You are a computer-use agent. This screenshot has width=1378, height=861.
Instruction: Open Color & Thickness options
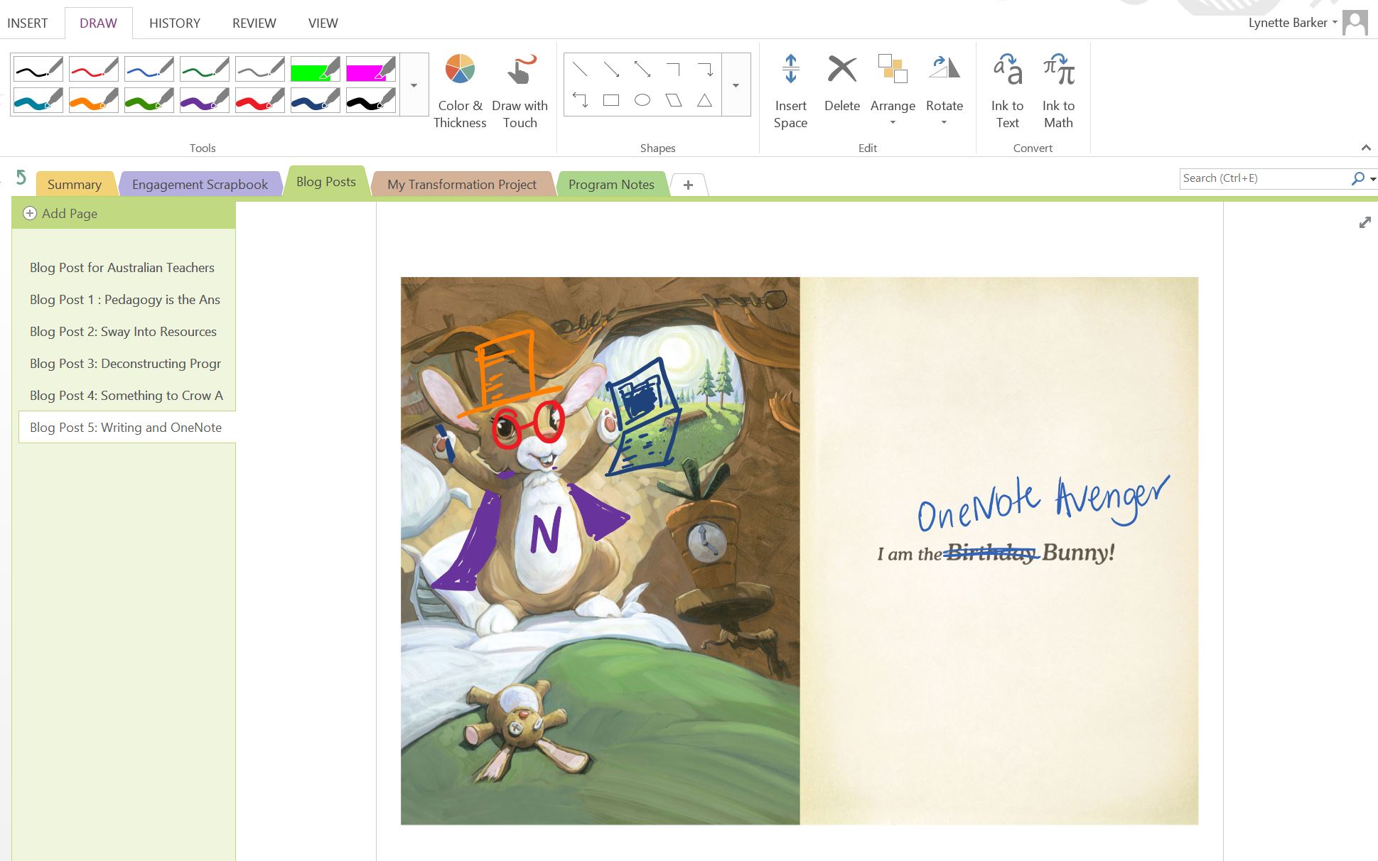tap(460, 91)
